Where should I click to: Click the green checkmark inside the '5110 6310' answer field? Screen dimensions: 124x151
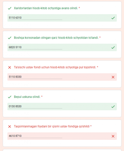click(x=113, y=18)
